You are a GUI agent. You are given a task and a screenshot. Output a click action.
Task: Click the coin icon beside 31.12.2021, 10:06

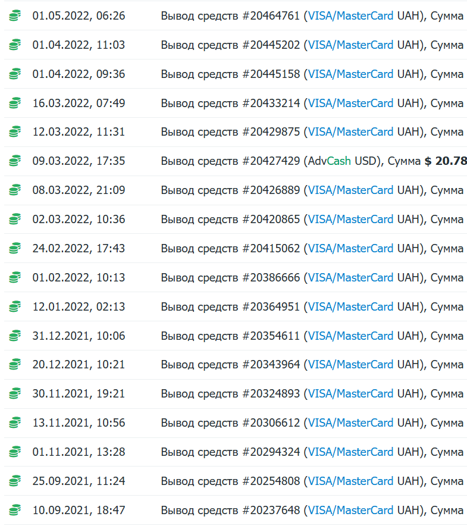tap(15, 336)
